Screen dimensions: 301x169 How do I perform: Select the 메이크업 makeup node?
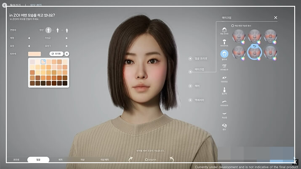click(x=190, y=72)
